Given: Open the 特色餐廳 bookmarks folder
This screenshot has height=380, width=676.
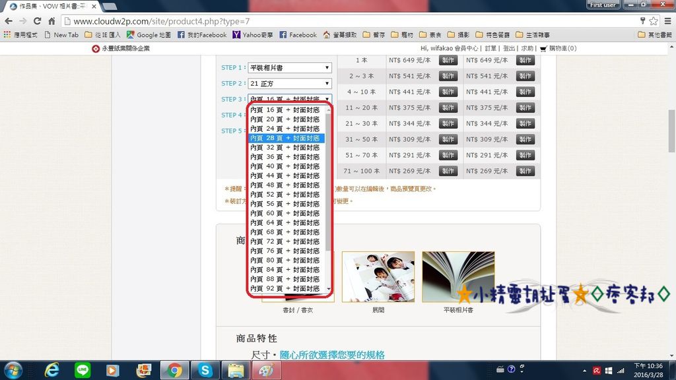Looking at the screenshot, I should pos(492,35).
